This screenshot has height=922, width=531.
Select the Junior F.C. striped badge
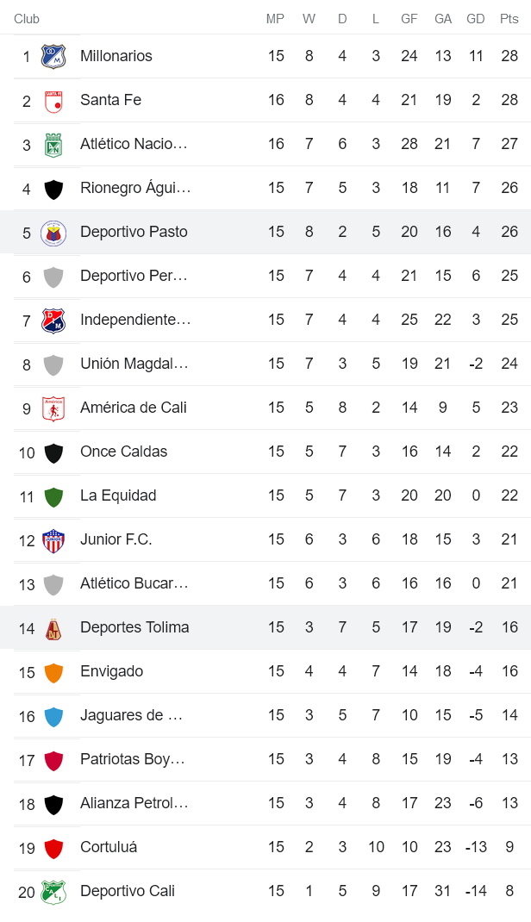53,539
